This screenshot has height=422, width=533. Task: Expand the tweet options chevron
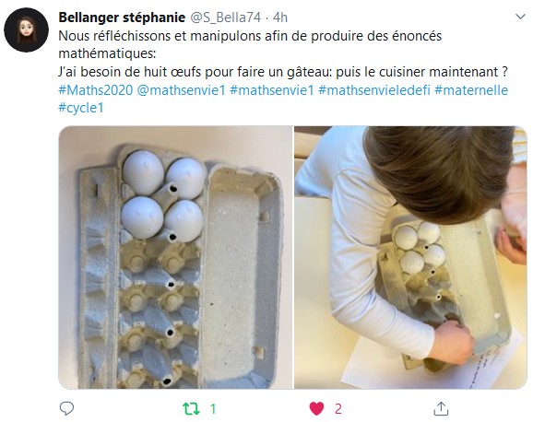(520, 17)
